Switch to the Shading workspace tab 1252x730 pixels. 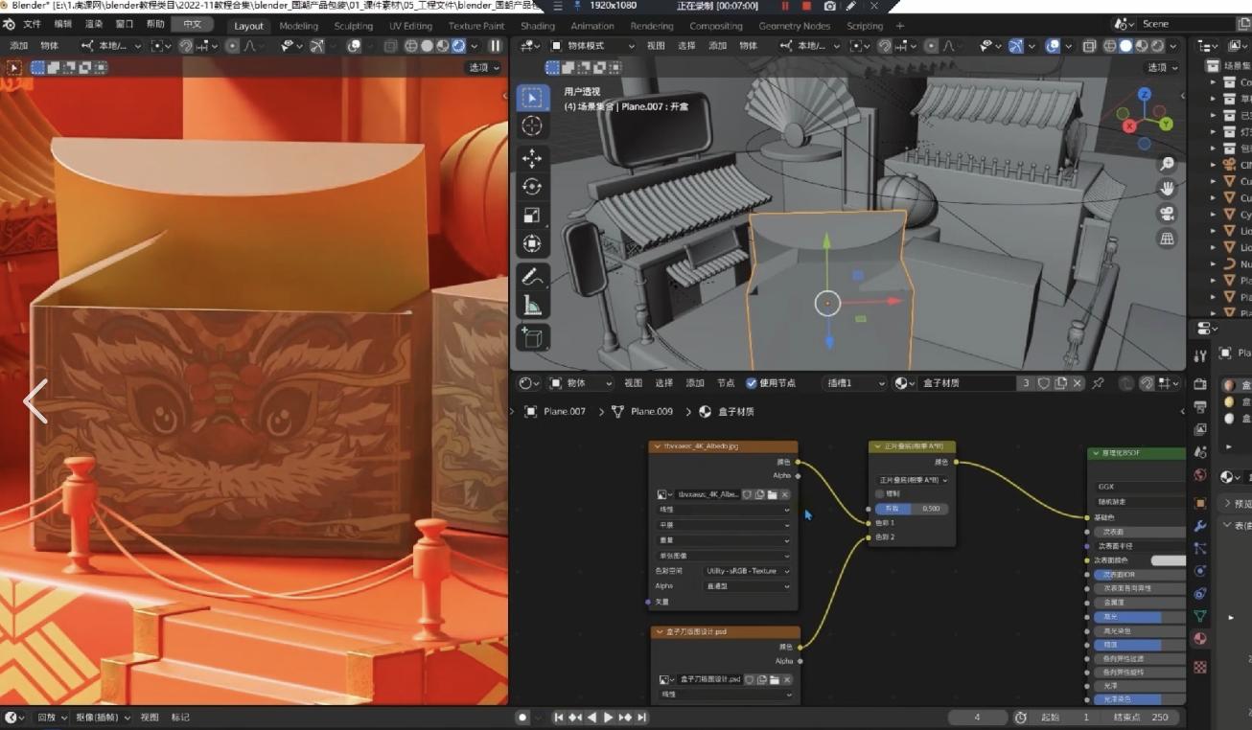point(537,26)
